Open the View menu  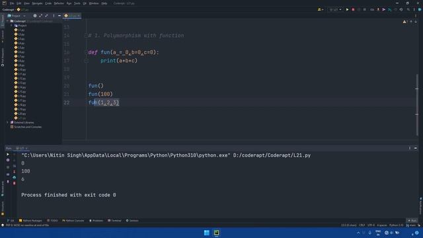pyautogui.click(x=26, y=3)
